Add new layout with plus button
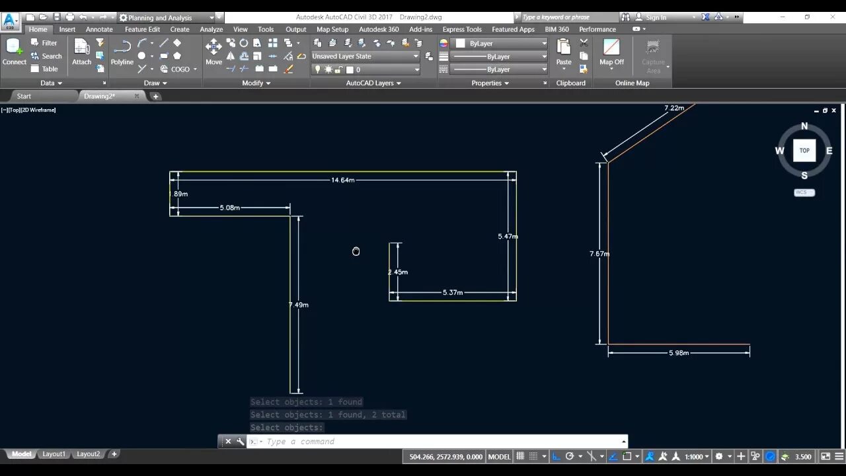Screen dimensions: 846x476 click(114, 454)
